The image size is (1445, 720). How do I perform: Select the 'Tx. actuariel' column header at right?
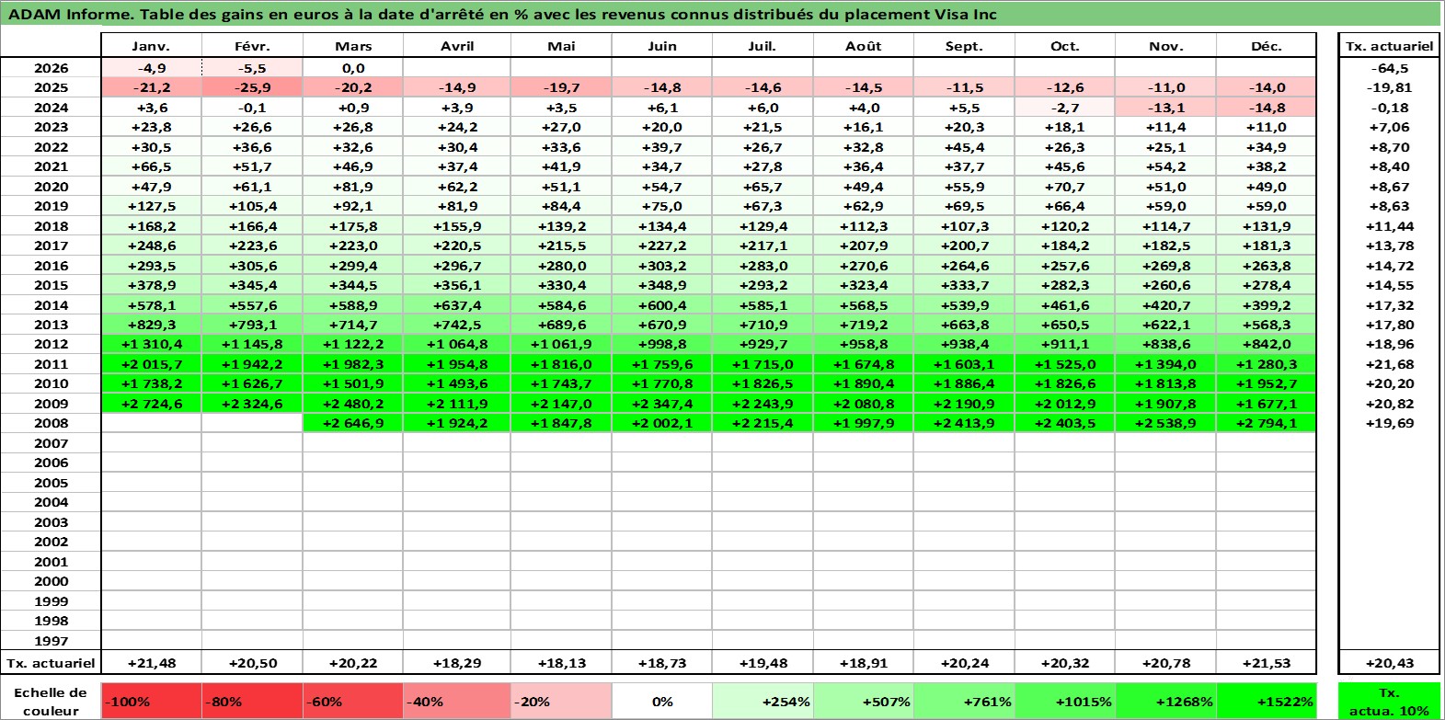tap(1389, 46)
